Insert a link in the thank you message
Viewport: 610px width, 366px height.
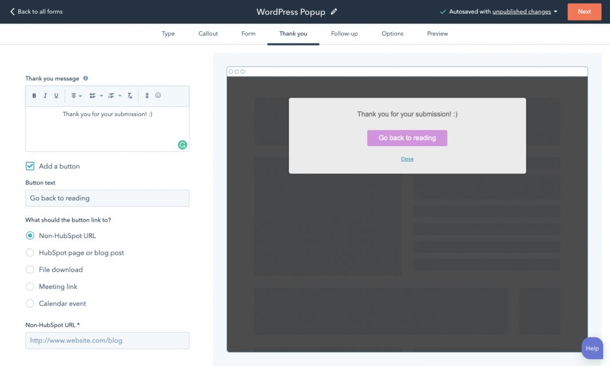(x=146, y=95)
